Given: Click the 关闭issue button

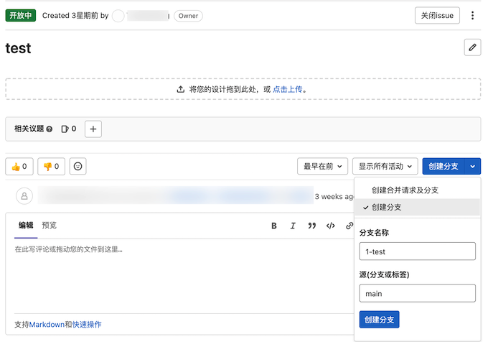Looking at the screenshot, I should (x=437, y=16).
